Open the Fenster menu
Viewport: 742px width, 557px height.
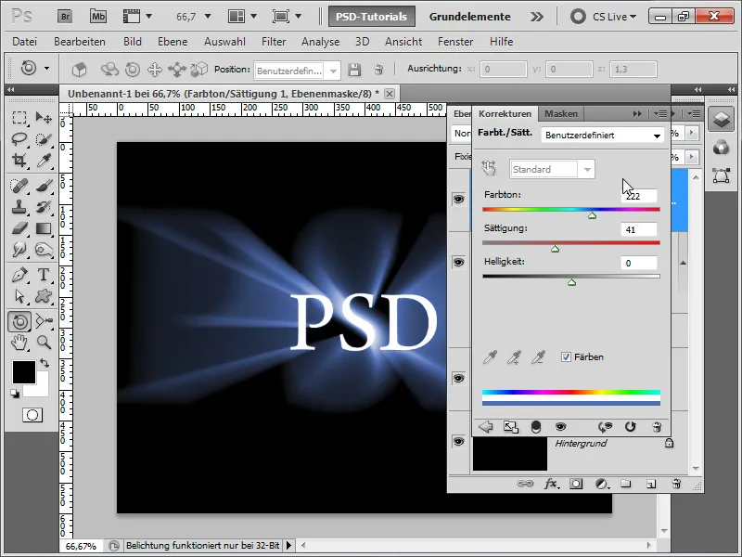tap(455, 42)
